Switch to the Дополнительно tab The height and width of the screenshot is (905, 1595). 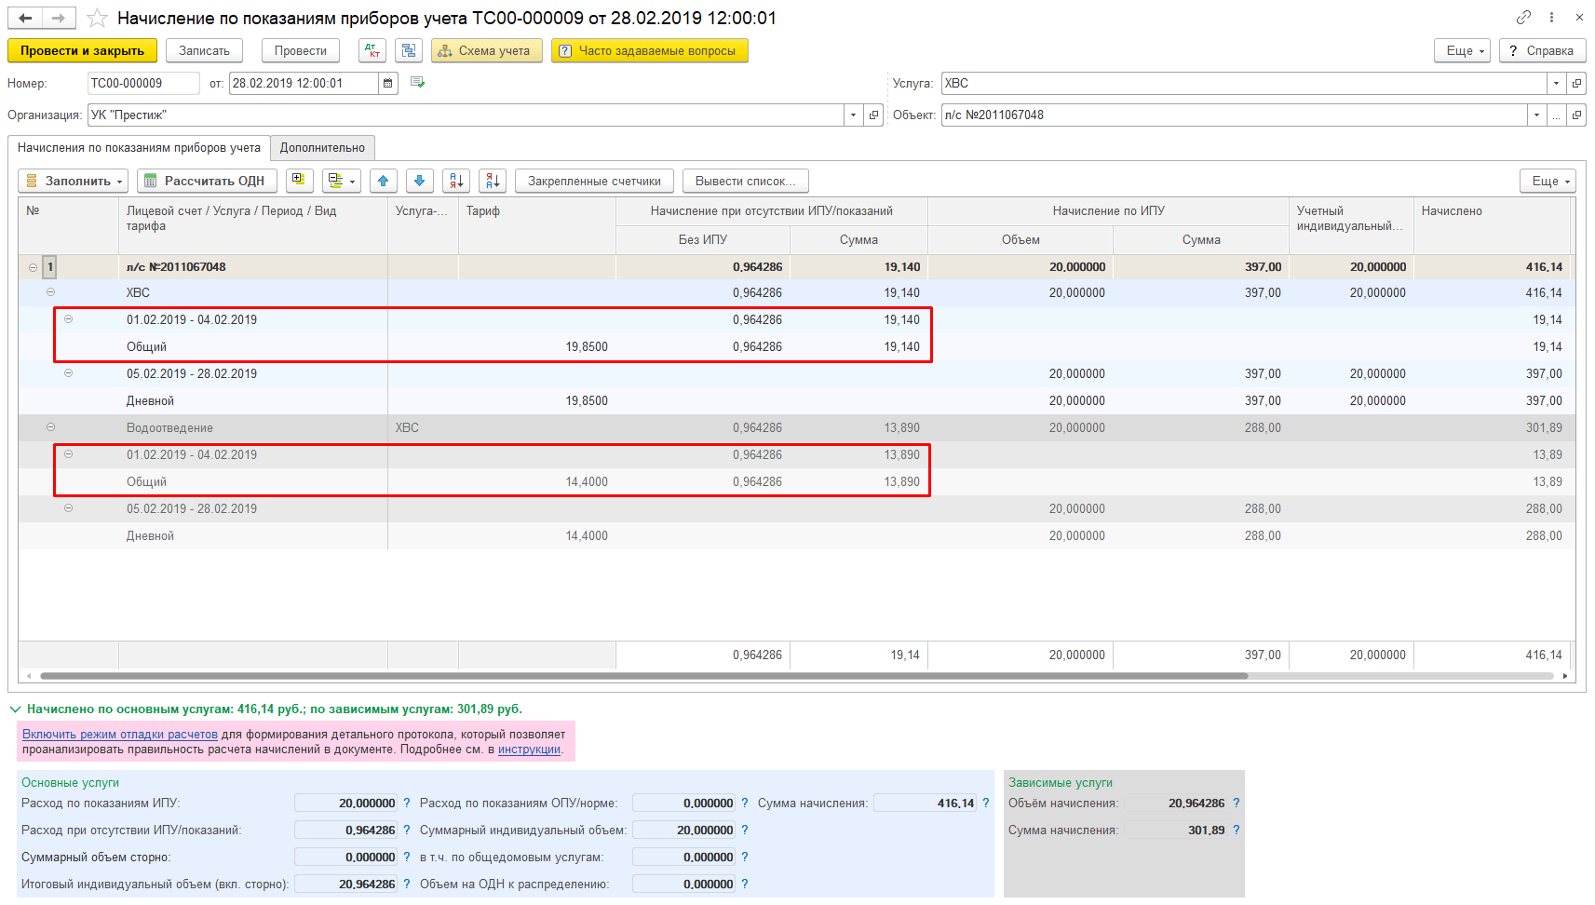pos(322,148)
